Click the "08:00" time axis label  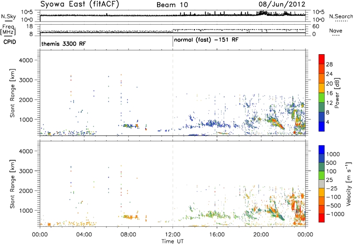[x=128, y=235]
